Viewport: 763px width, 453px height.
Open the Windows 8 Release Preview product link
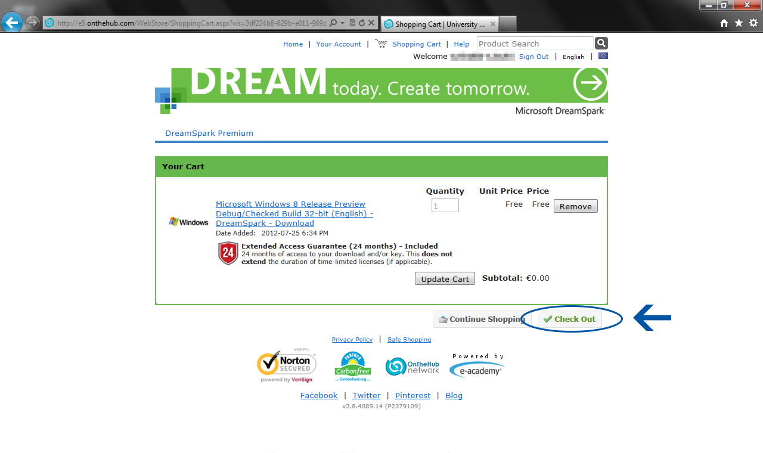point(294,213)
